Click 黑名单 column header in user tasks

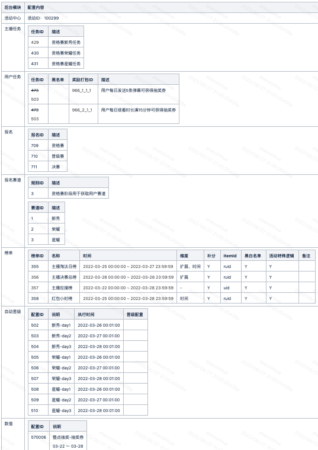coord(59,79)
